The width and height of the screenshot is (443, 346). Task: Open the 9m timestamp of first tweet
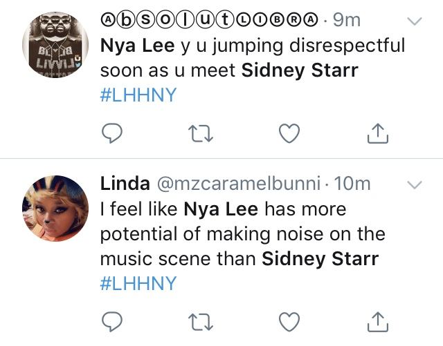click(347, 20)
